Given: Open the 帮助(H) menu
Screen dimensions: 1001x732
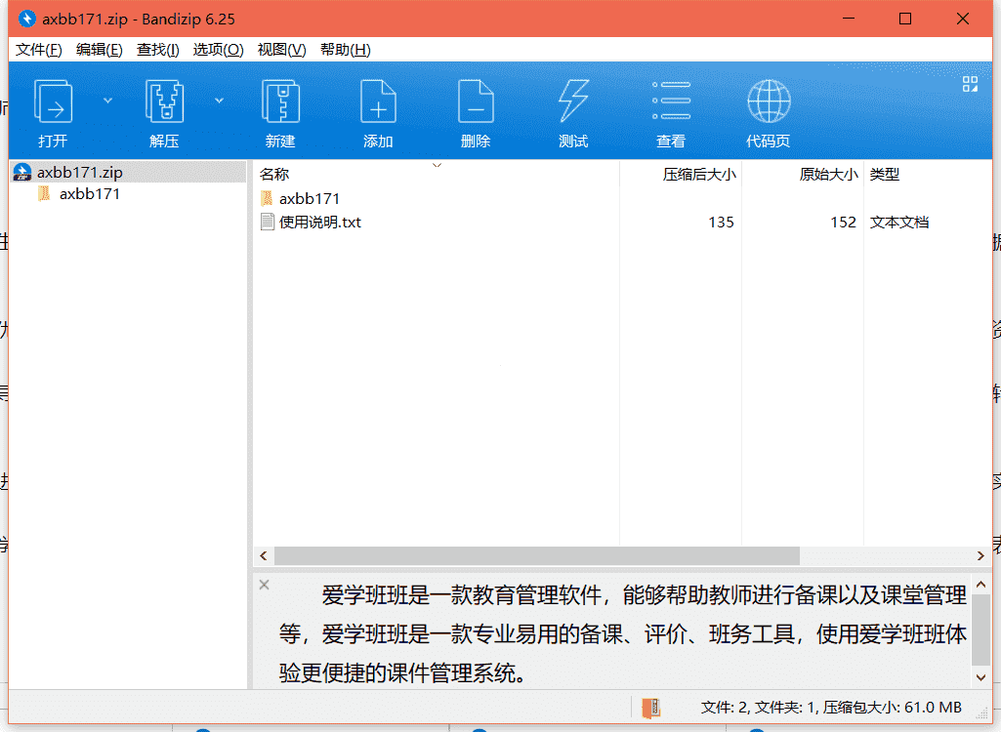Looking at the screenshot, I should point(346,50).
